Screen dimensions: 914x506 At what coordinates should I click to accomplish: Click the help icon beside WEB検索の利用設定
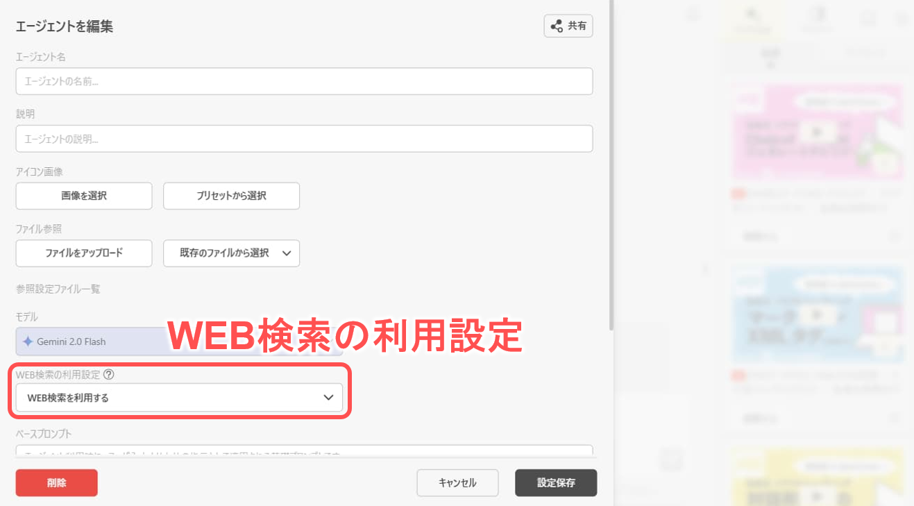coord(108,374)
